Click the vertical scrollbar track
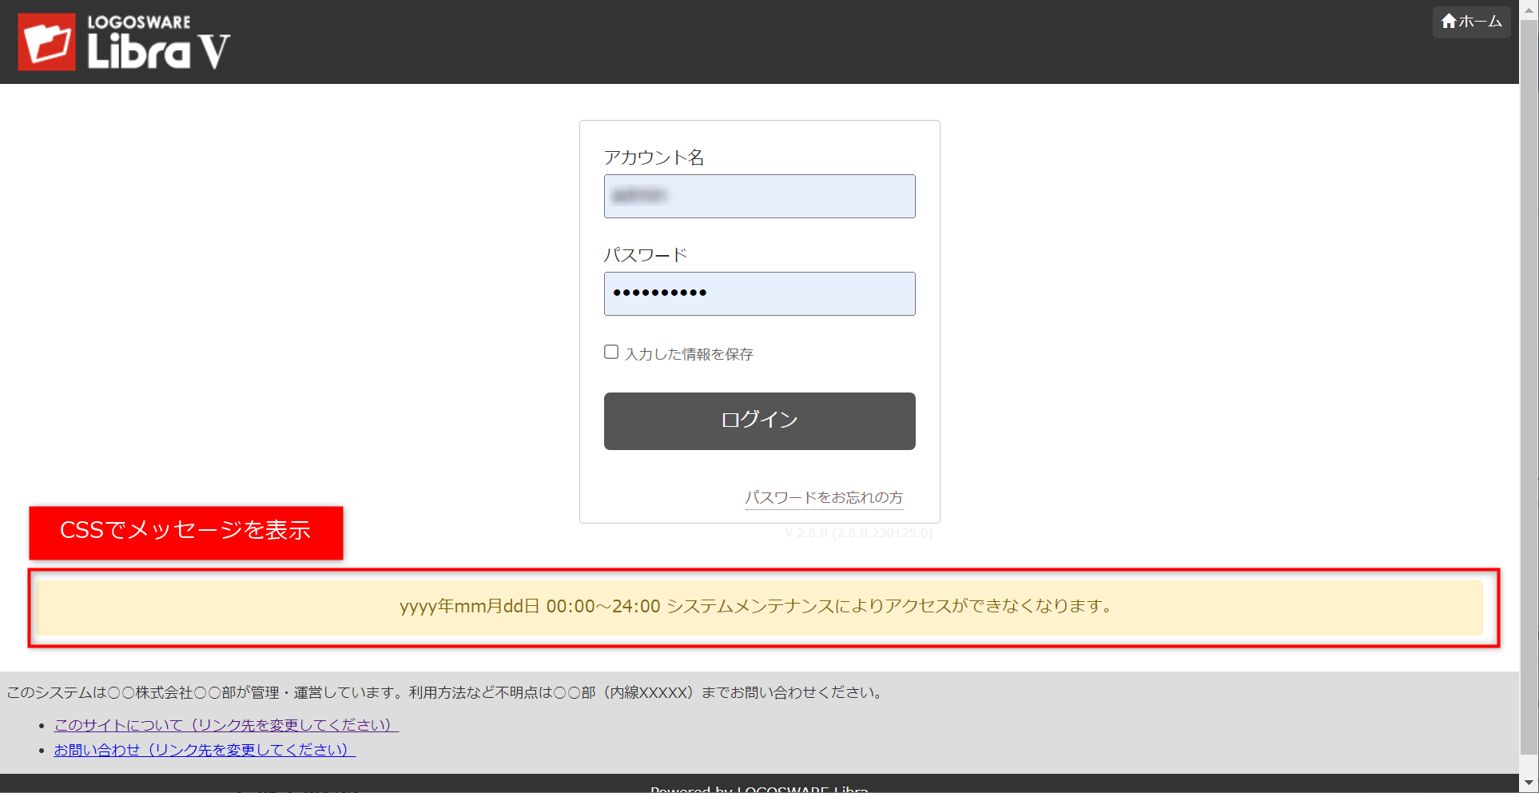 (1529, 400)
